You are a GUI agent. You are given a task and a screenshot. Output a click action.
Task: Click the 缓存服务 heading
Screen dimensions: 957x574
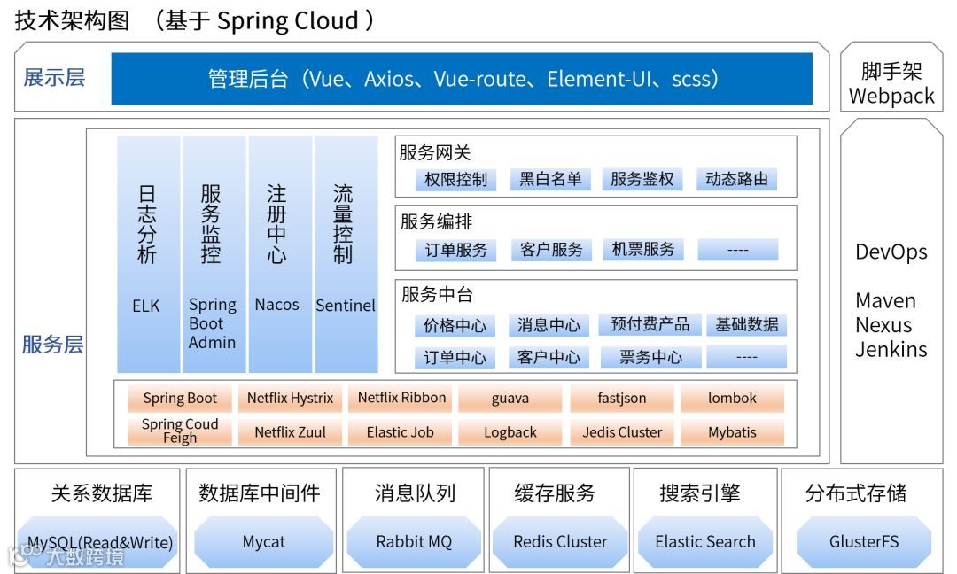(554, 493)
